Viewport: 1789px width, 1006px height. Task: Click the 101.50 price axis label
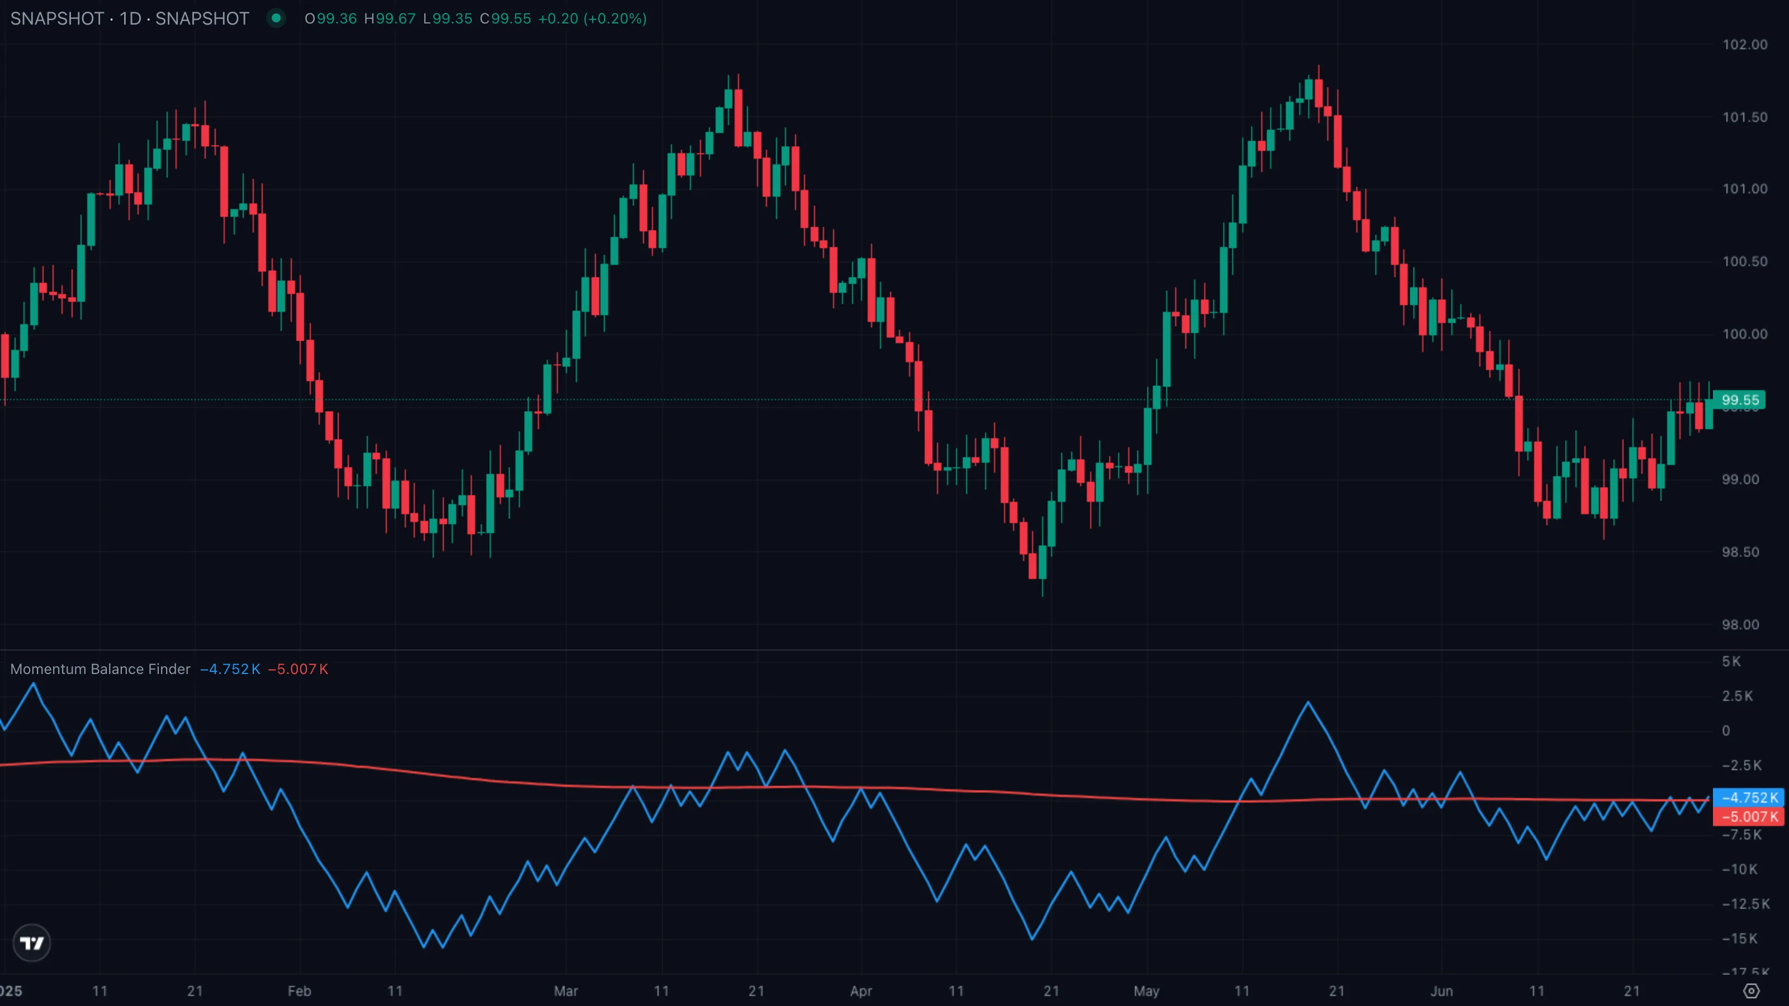[1744, 117]
